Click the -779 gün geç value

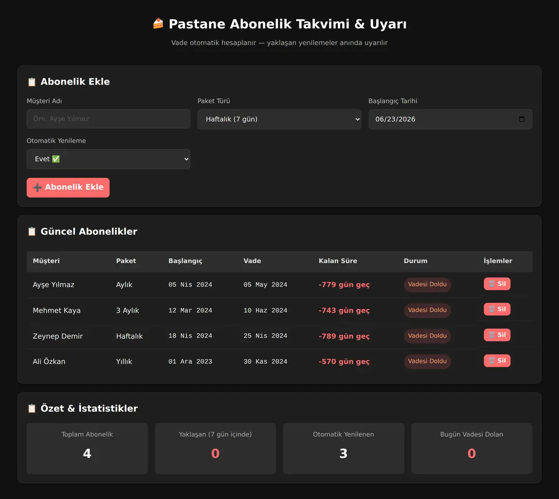click(x=344, y=285)
